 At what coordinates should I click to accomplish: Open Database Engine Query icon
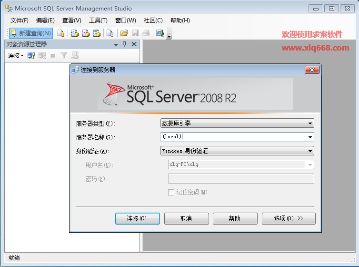[x=61, y=33]
